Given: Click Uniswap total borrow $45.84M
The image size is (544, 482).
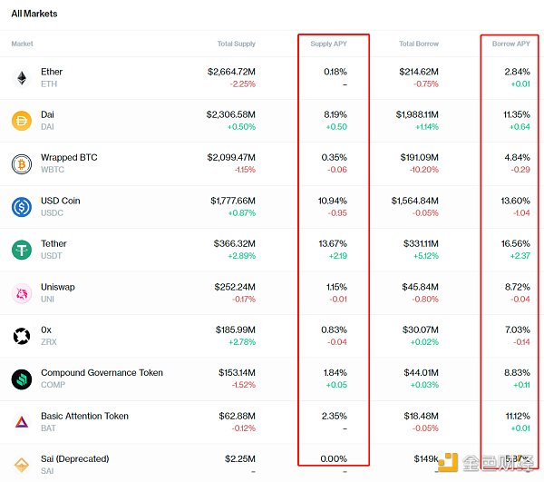Looking at the screenshot, I should [x=421, y=287].
